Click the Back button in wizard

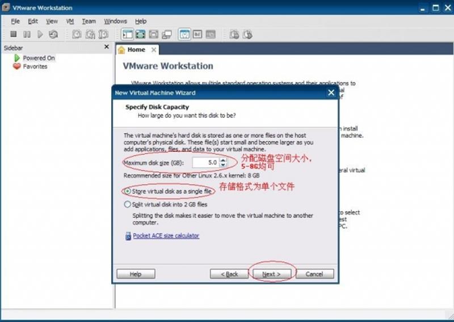tap(229, 274)
